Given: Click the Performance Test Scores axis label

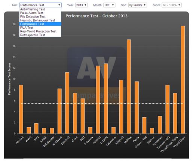Looking at the screenshot, I should [9, 79].
